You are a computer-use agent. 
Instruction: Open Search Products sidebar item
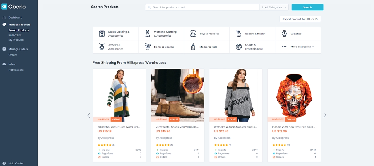click(19, 30)
